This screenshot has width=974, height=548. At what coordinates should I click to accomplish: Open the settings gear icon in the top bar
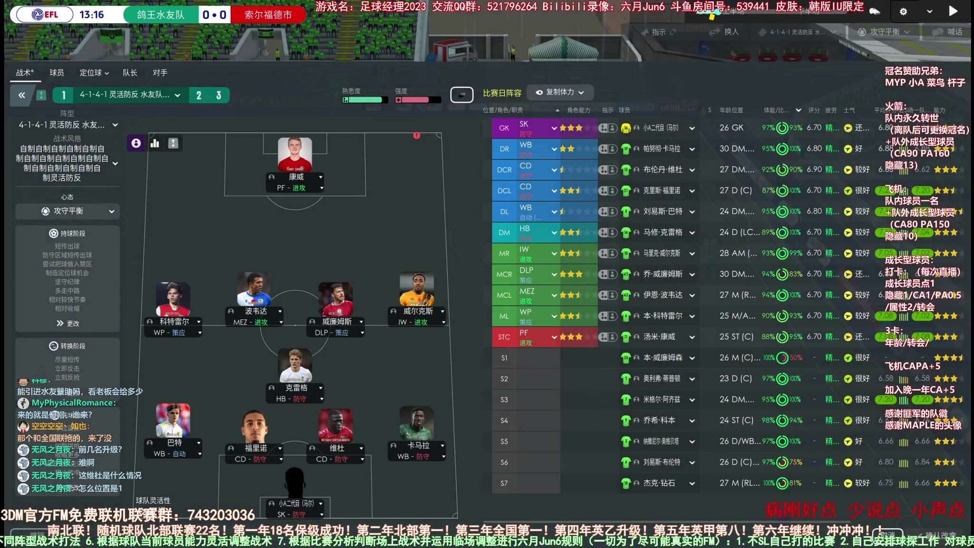pyautogui.click(x=903, y=11)
